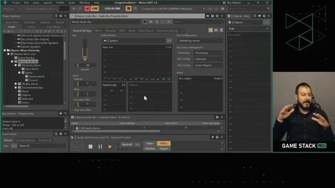Image resolution: width=335 pixels, height=188 pixels.
Task: Click the bus Volume fader knob
Action: click(x=85, y=57)
